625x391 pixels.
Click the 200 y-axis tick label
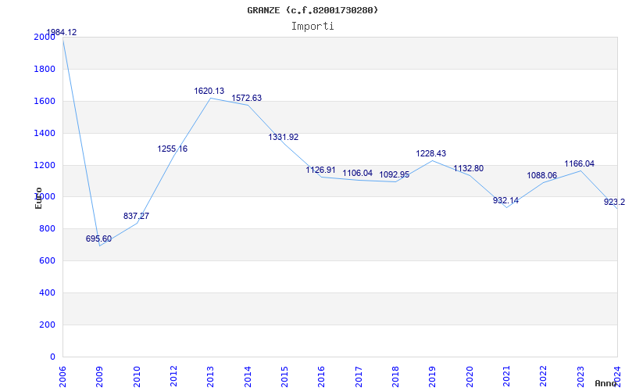tap(49, 325)
